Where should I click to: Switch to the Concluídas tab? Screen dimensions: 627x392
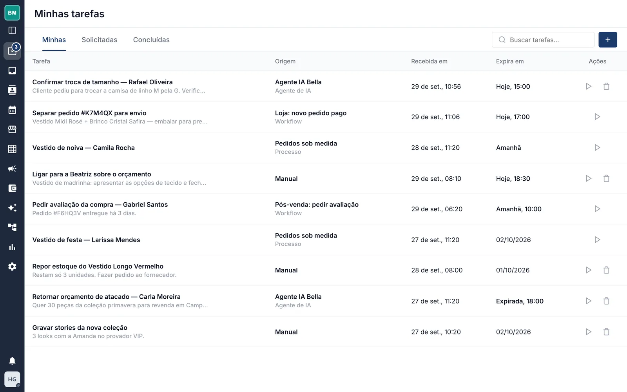(151, 40)
